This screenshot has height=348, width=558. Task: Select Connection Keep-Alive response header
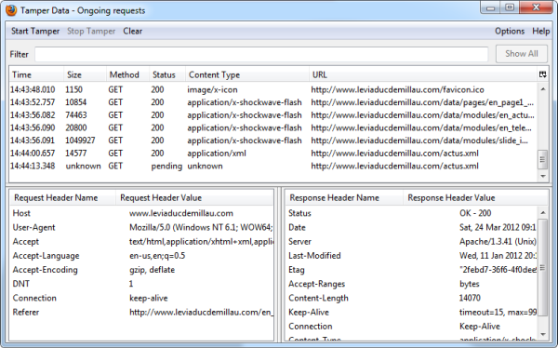click(412, 327)
